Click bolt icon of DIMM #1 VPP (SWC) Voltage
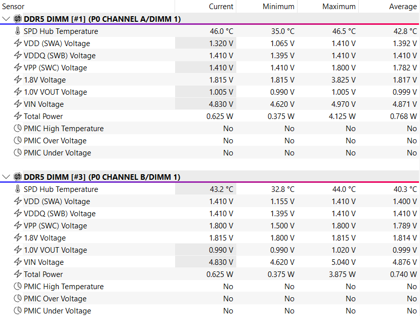The height and width of the screenshot is (316, 420). [18, 67]
